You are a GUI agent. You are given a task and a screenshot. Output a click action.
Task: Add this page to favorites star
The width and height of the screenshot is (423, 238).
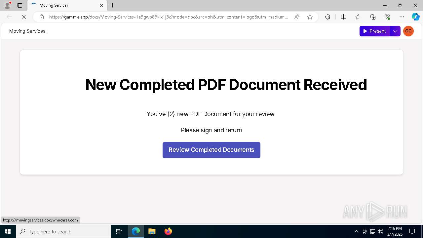tap(310, 17)
